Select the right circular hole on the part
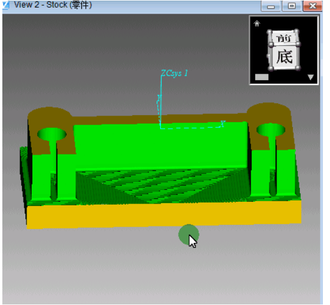 (270, 130)
